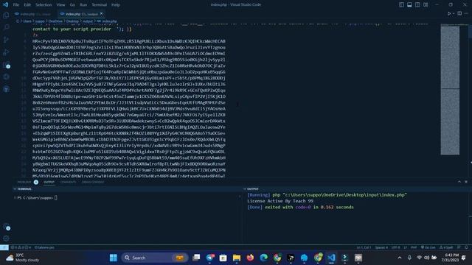
Task: Open the Accounts icon in activity bar
Action: (x=6, y=227)
